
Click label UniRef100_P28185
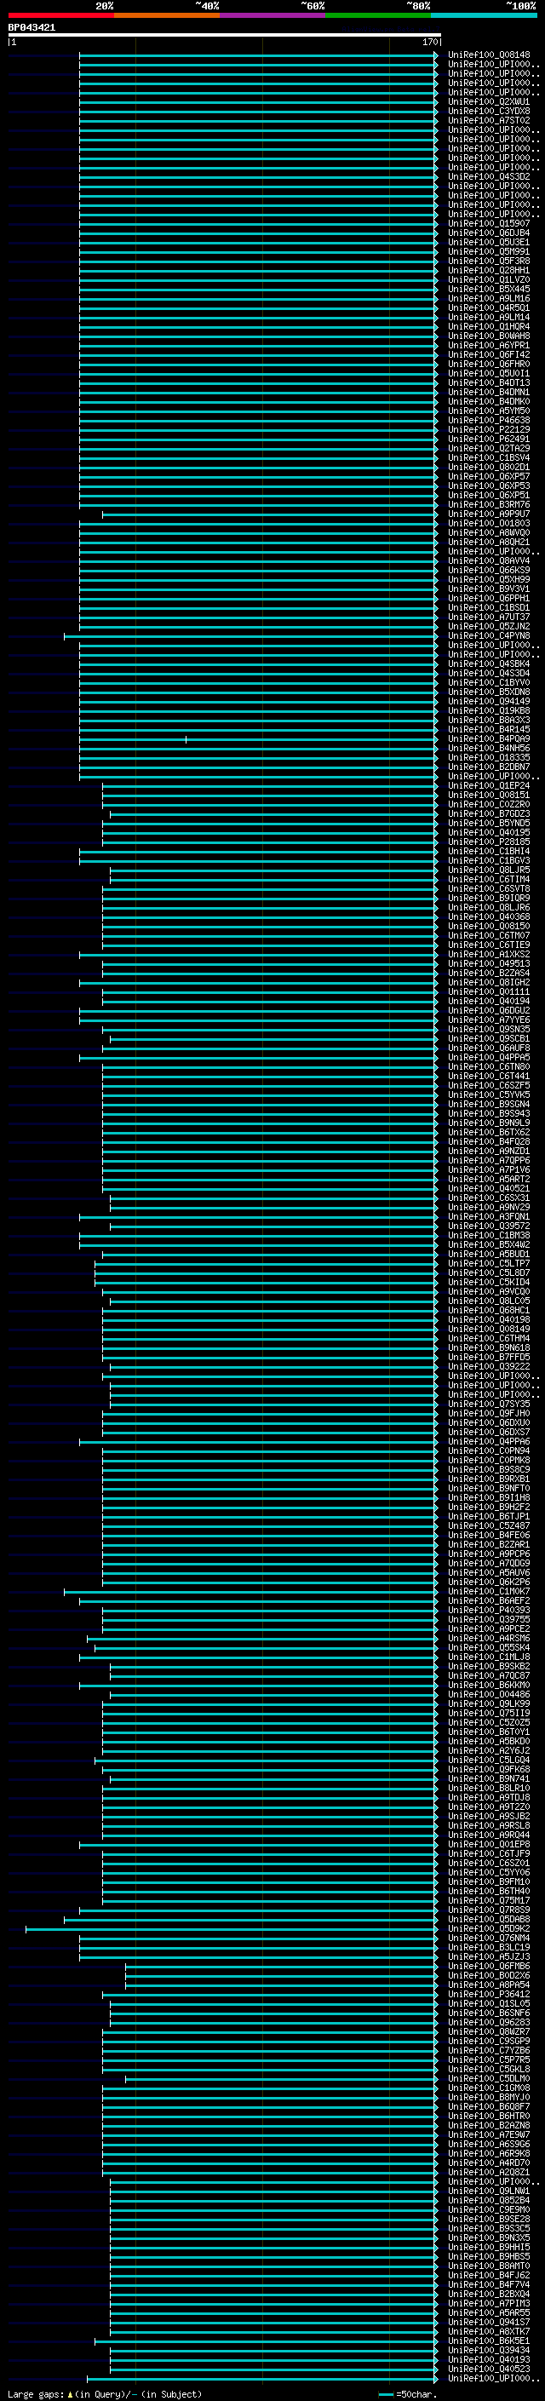pyautogui.click(x=489, y=841)
